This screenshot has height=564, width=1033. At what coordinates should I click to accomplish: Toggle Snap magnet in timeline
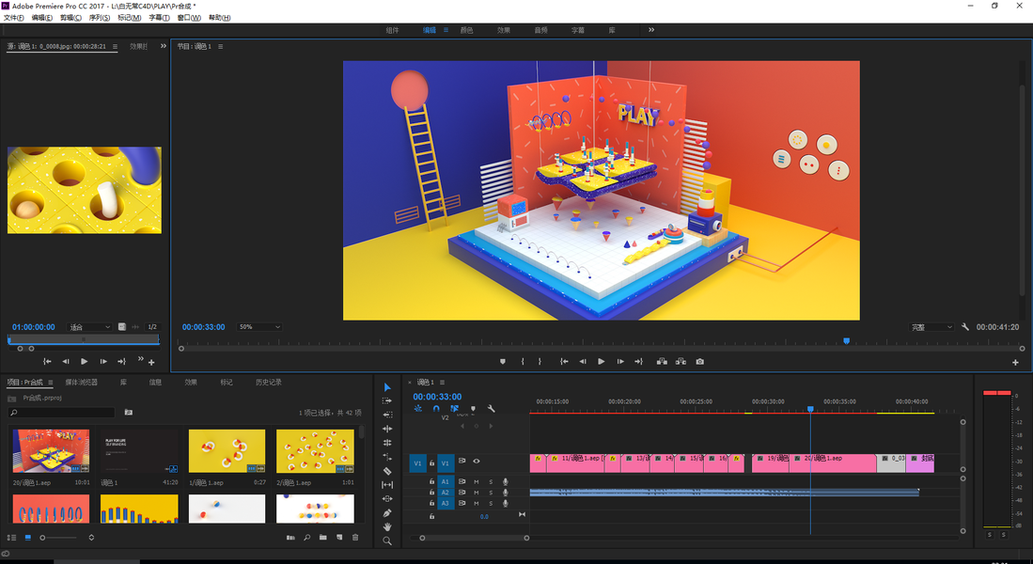(436, 409)
